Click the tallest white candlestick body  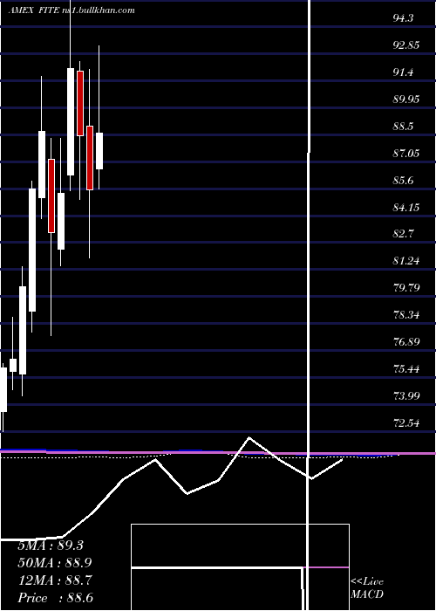tap(32, 250)
